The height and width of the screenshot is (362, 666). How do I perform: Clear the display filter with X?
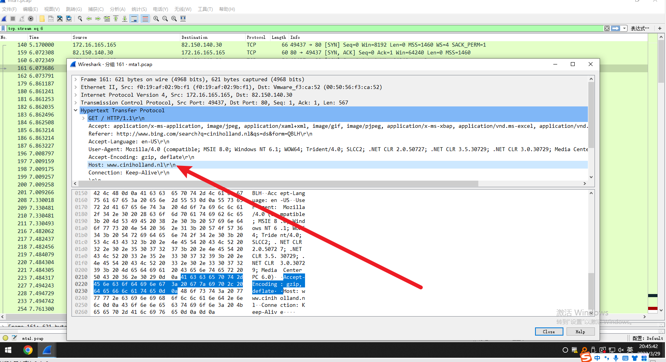pyautogui.click(x=607, y=28)
